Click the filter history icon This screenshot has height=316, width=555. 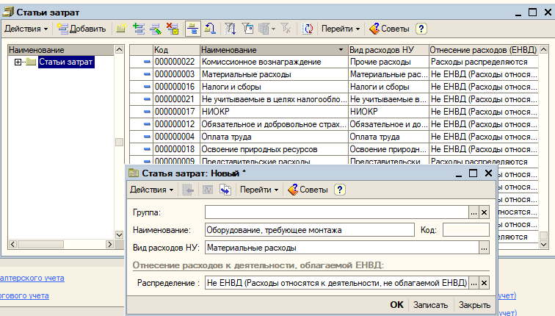point(267,29)
